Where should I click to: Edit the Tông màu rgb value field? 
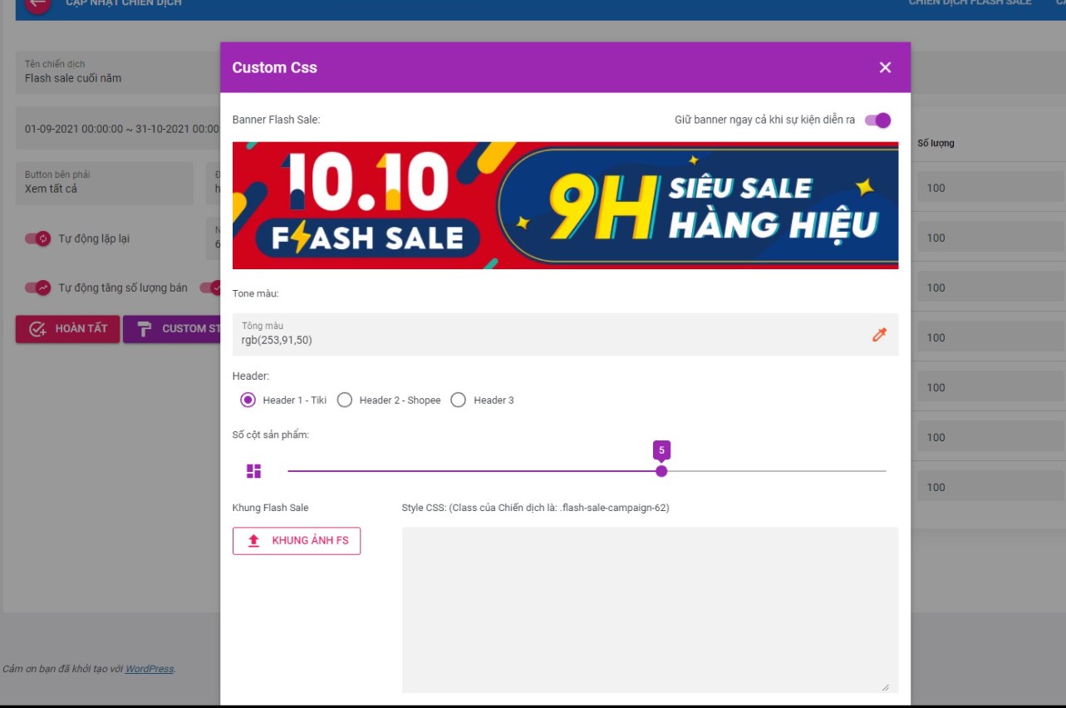click(x=565, y=334)
